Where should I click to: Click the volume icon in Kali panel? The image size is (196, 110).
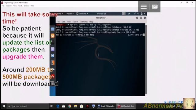click(x=138, y=13)
